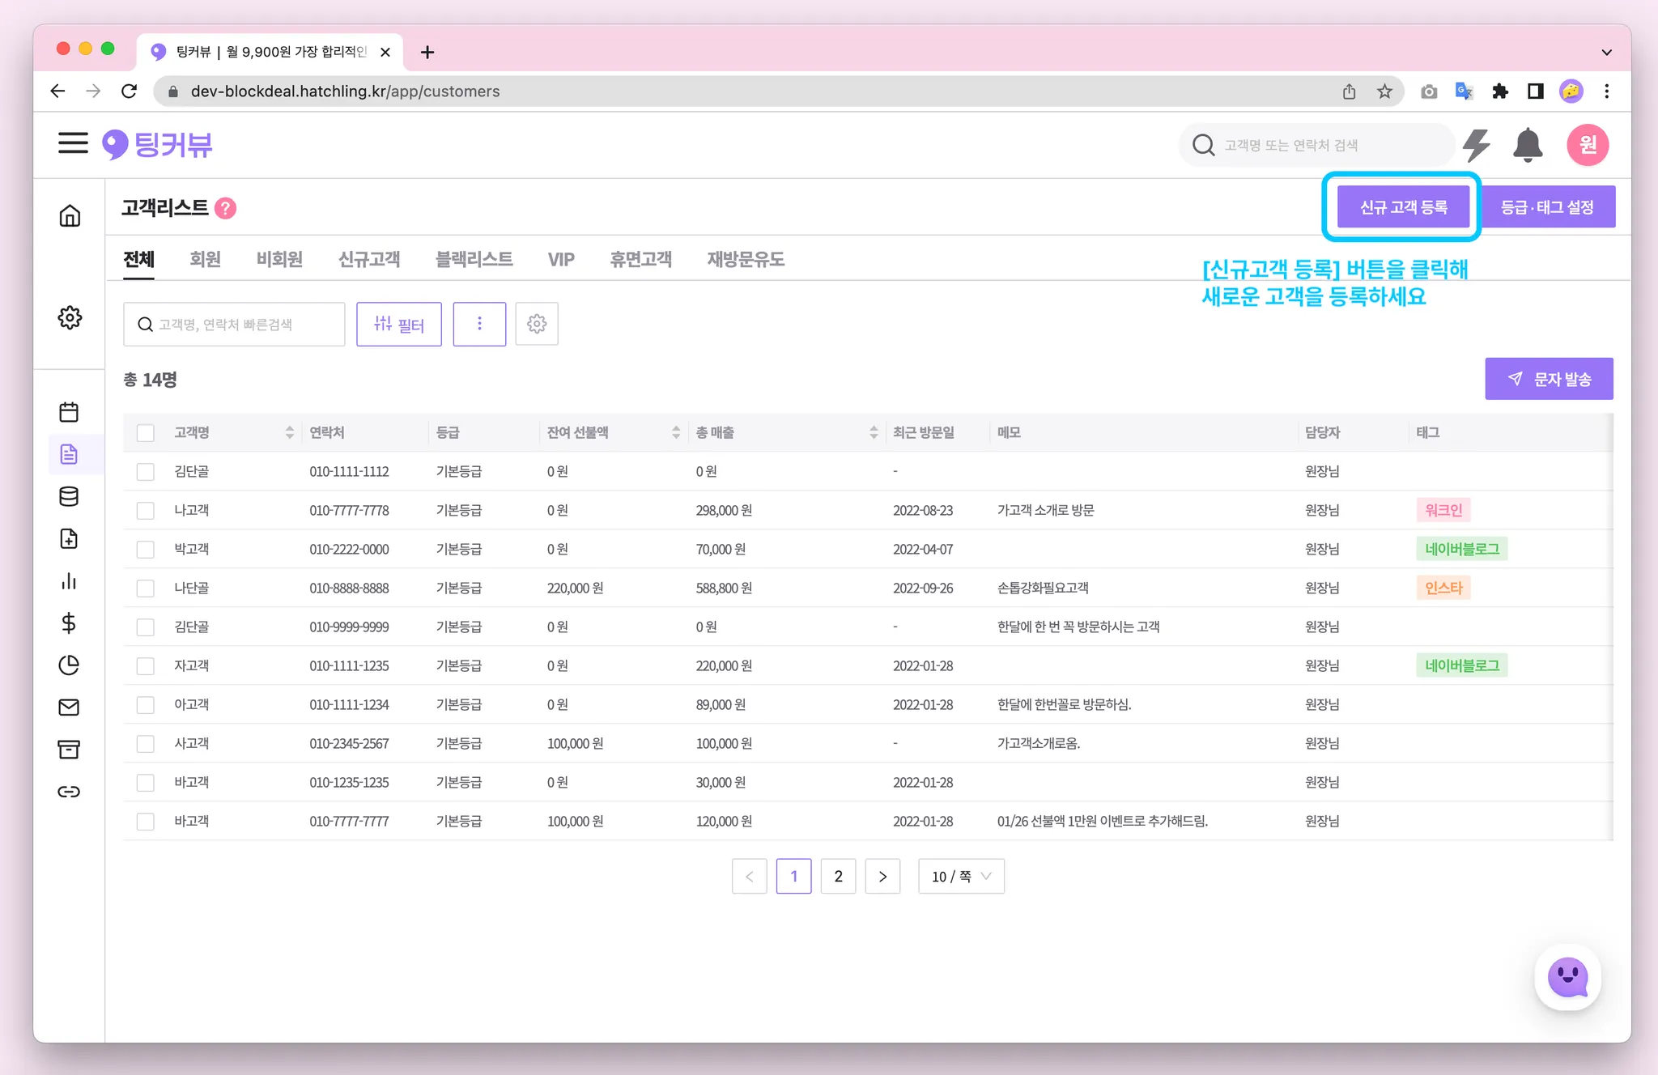Click the lightning bolt quick action icon
Image resolution: width=1658 pixels, height=1075 pixels.
click(x=1477, y=145)
